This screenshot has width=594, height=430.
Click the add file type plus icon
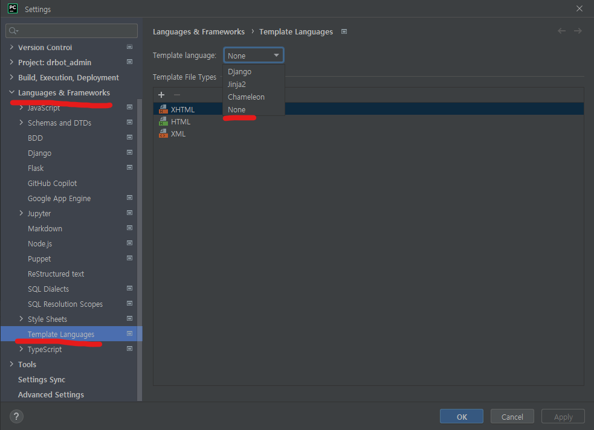pos(161,95)
